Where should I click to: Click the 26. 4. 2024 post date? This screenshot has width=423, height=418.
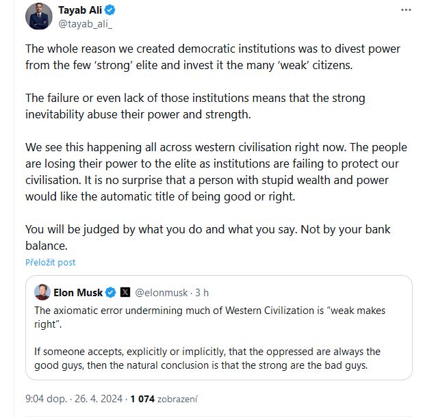99,399
